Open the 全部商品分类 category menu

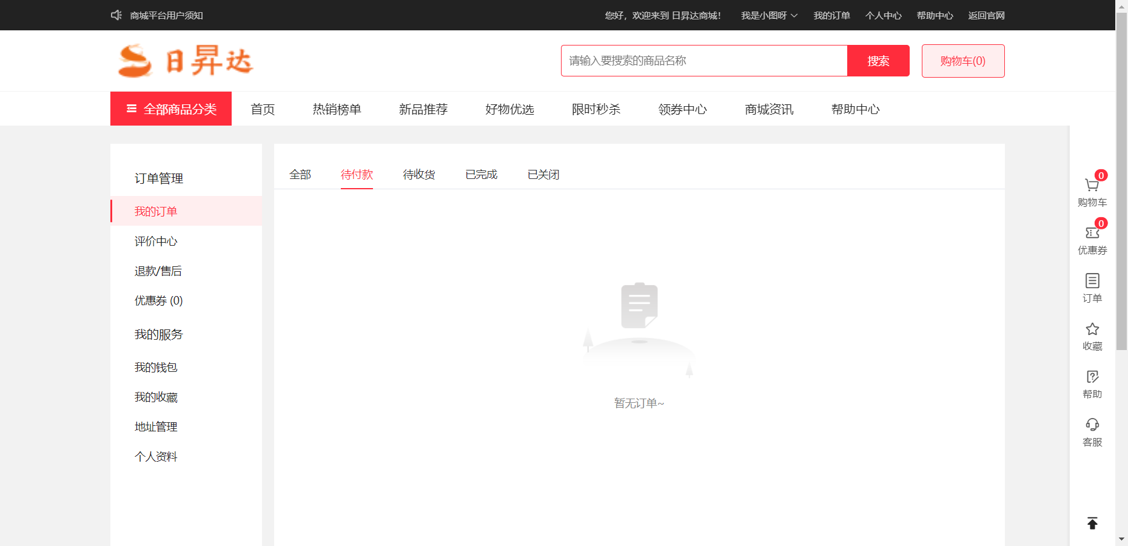pos(171,109)
